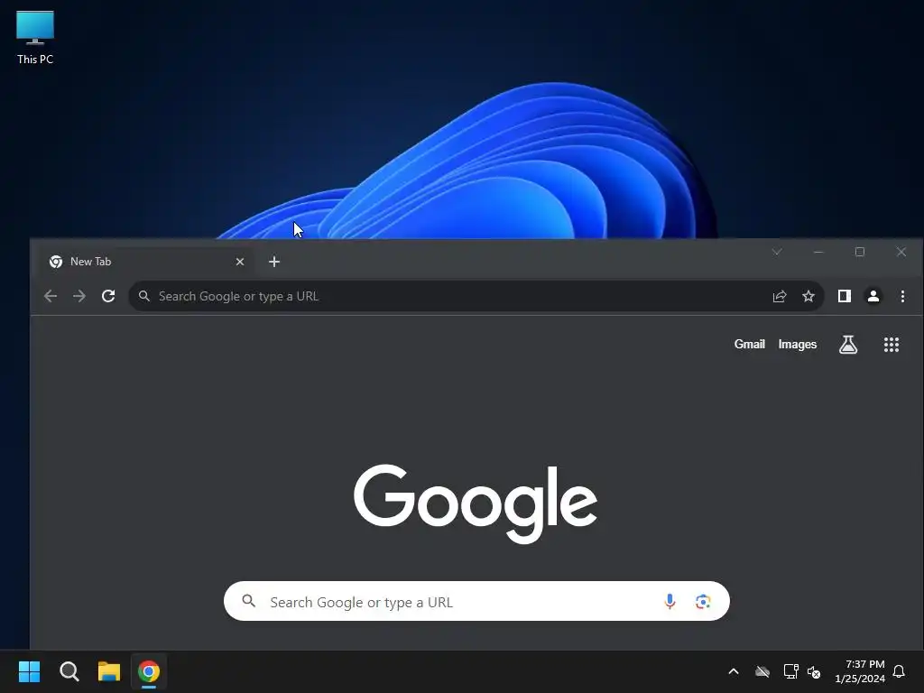Open This PC desktop icon
This screenshot has height=693, width=924.
click(35, 37)
